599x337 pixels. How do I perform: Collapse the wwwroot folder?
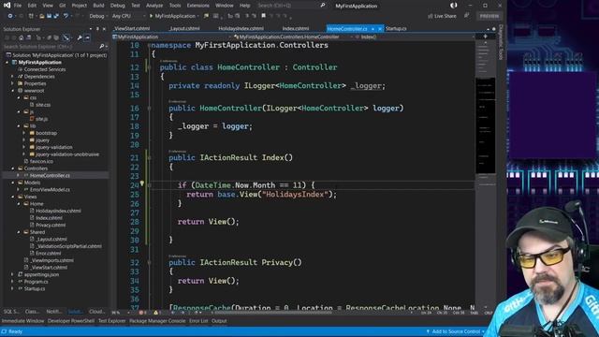12,91
